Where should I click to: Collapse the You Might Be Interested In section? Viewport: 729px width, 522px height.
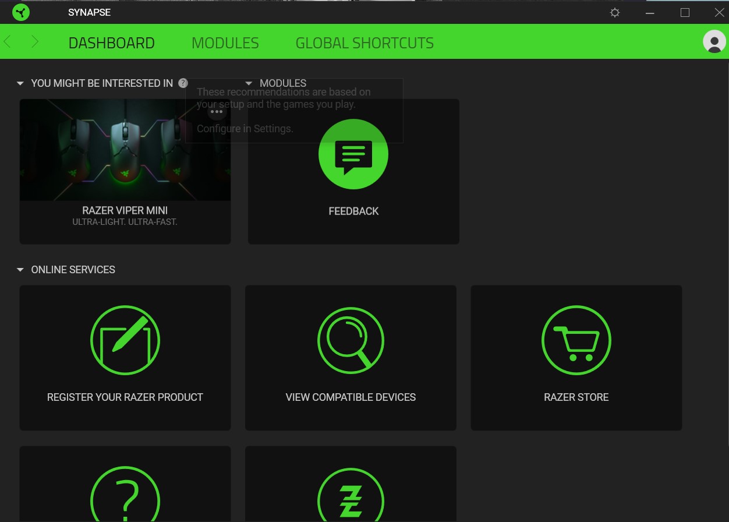click(20, 83)
